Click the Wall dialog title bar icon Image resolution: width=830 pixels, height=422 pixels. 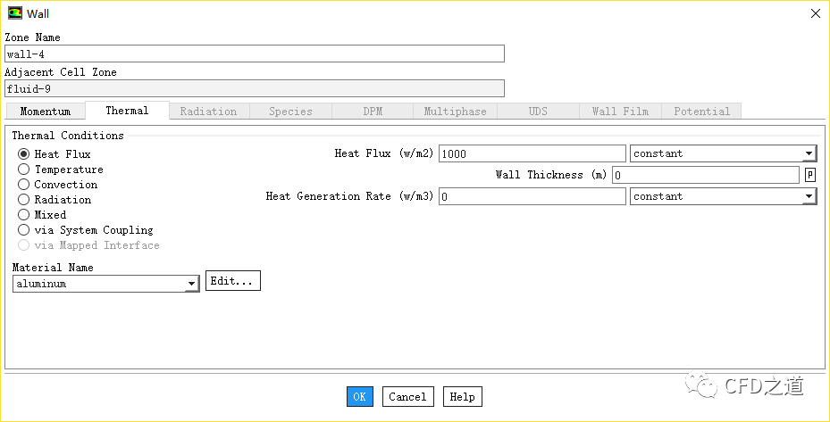click(14, 13)
